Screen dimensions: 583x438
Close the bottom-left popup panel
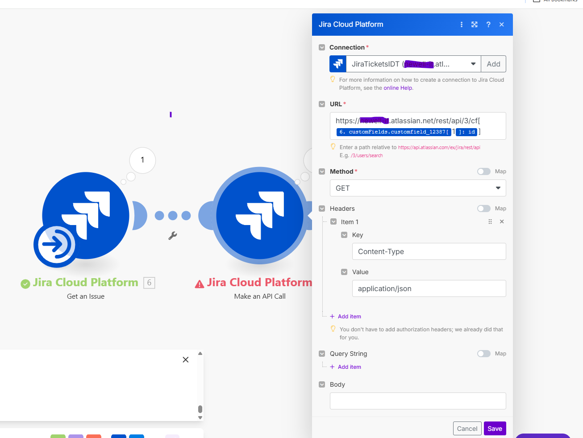point(186,359)
